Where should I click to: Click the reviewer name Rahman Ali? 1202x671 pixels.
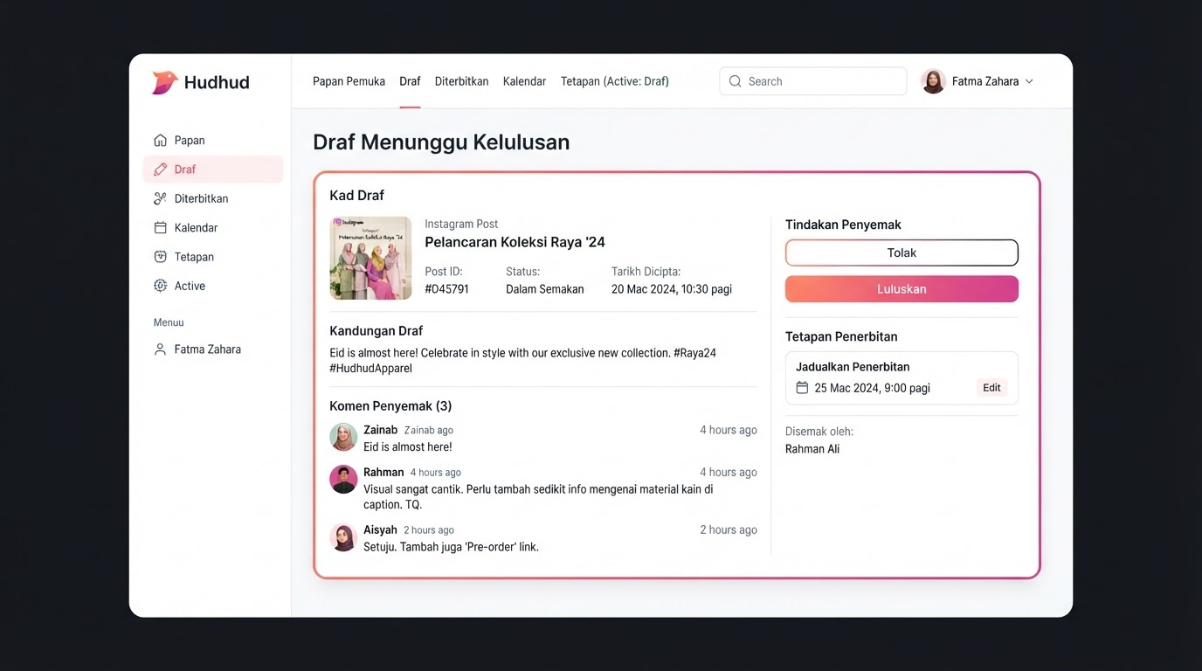(812, 449)
